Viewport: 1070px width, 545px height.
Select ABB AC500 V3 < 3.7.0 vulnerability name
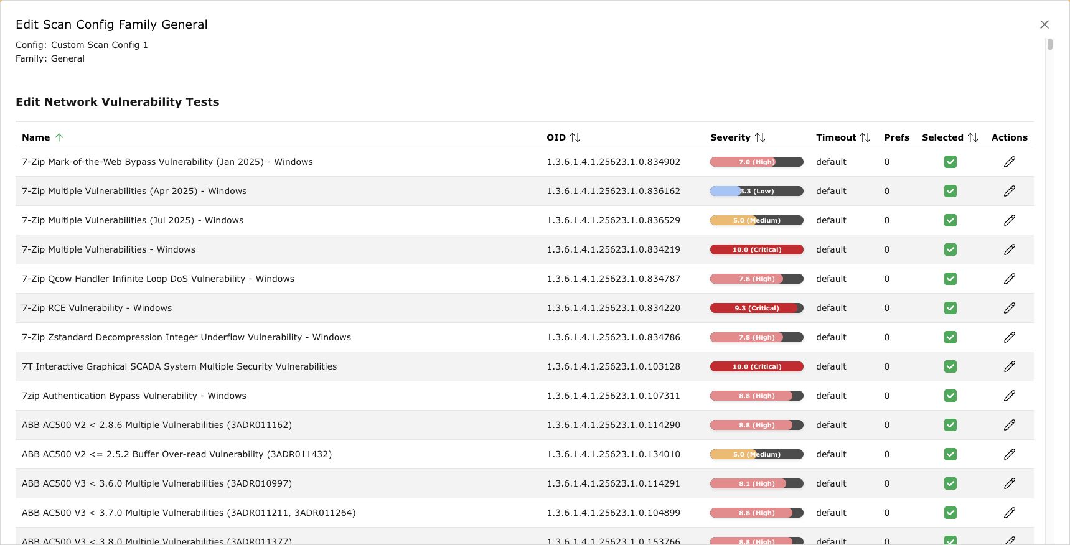[x=189, y=513]
